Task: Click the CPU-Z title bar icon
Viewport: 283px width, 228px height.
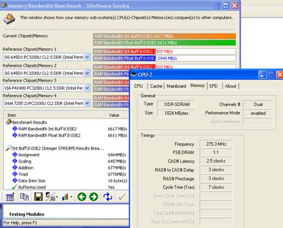Action: 134,74
